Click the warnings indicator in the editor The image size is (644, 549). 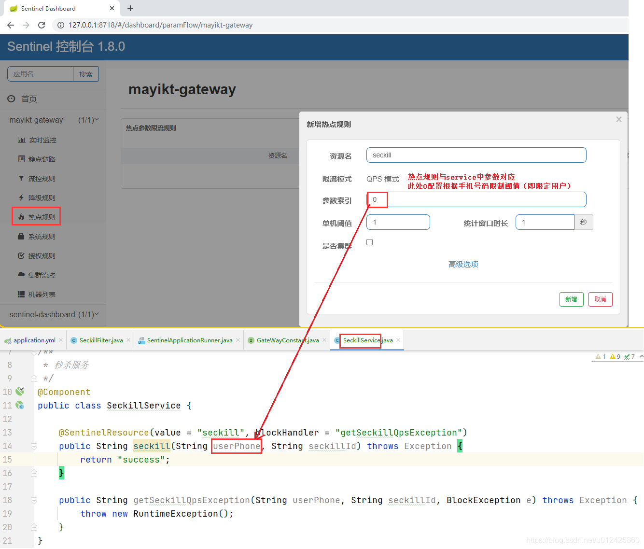coord(615,357)
